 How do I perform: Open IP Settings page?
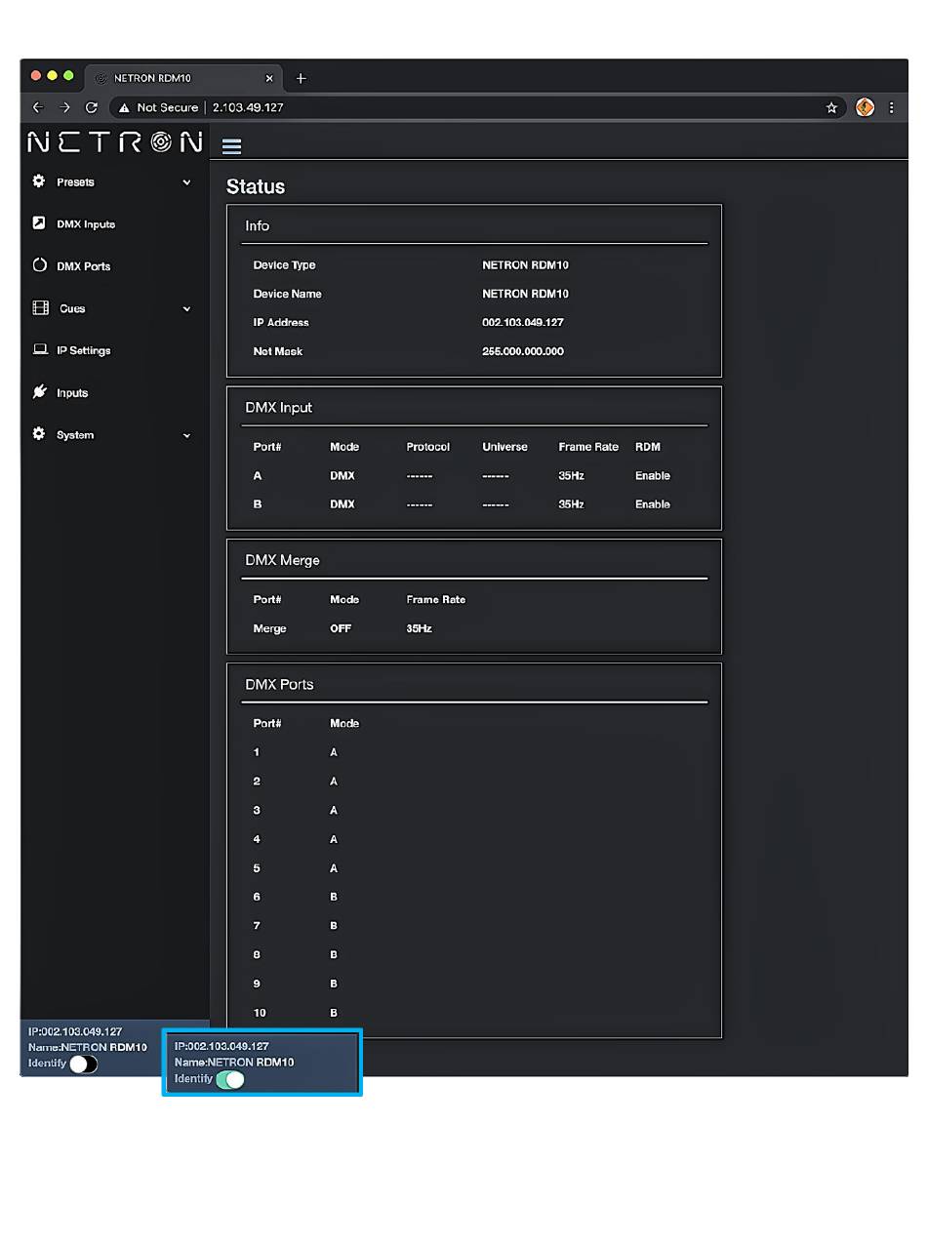[84, 350]
